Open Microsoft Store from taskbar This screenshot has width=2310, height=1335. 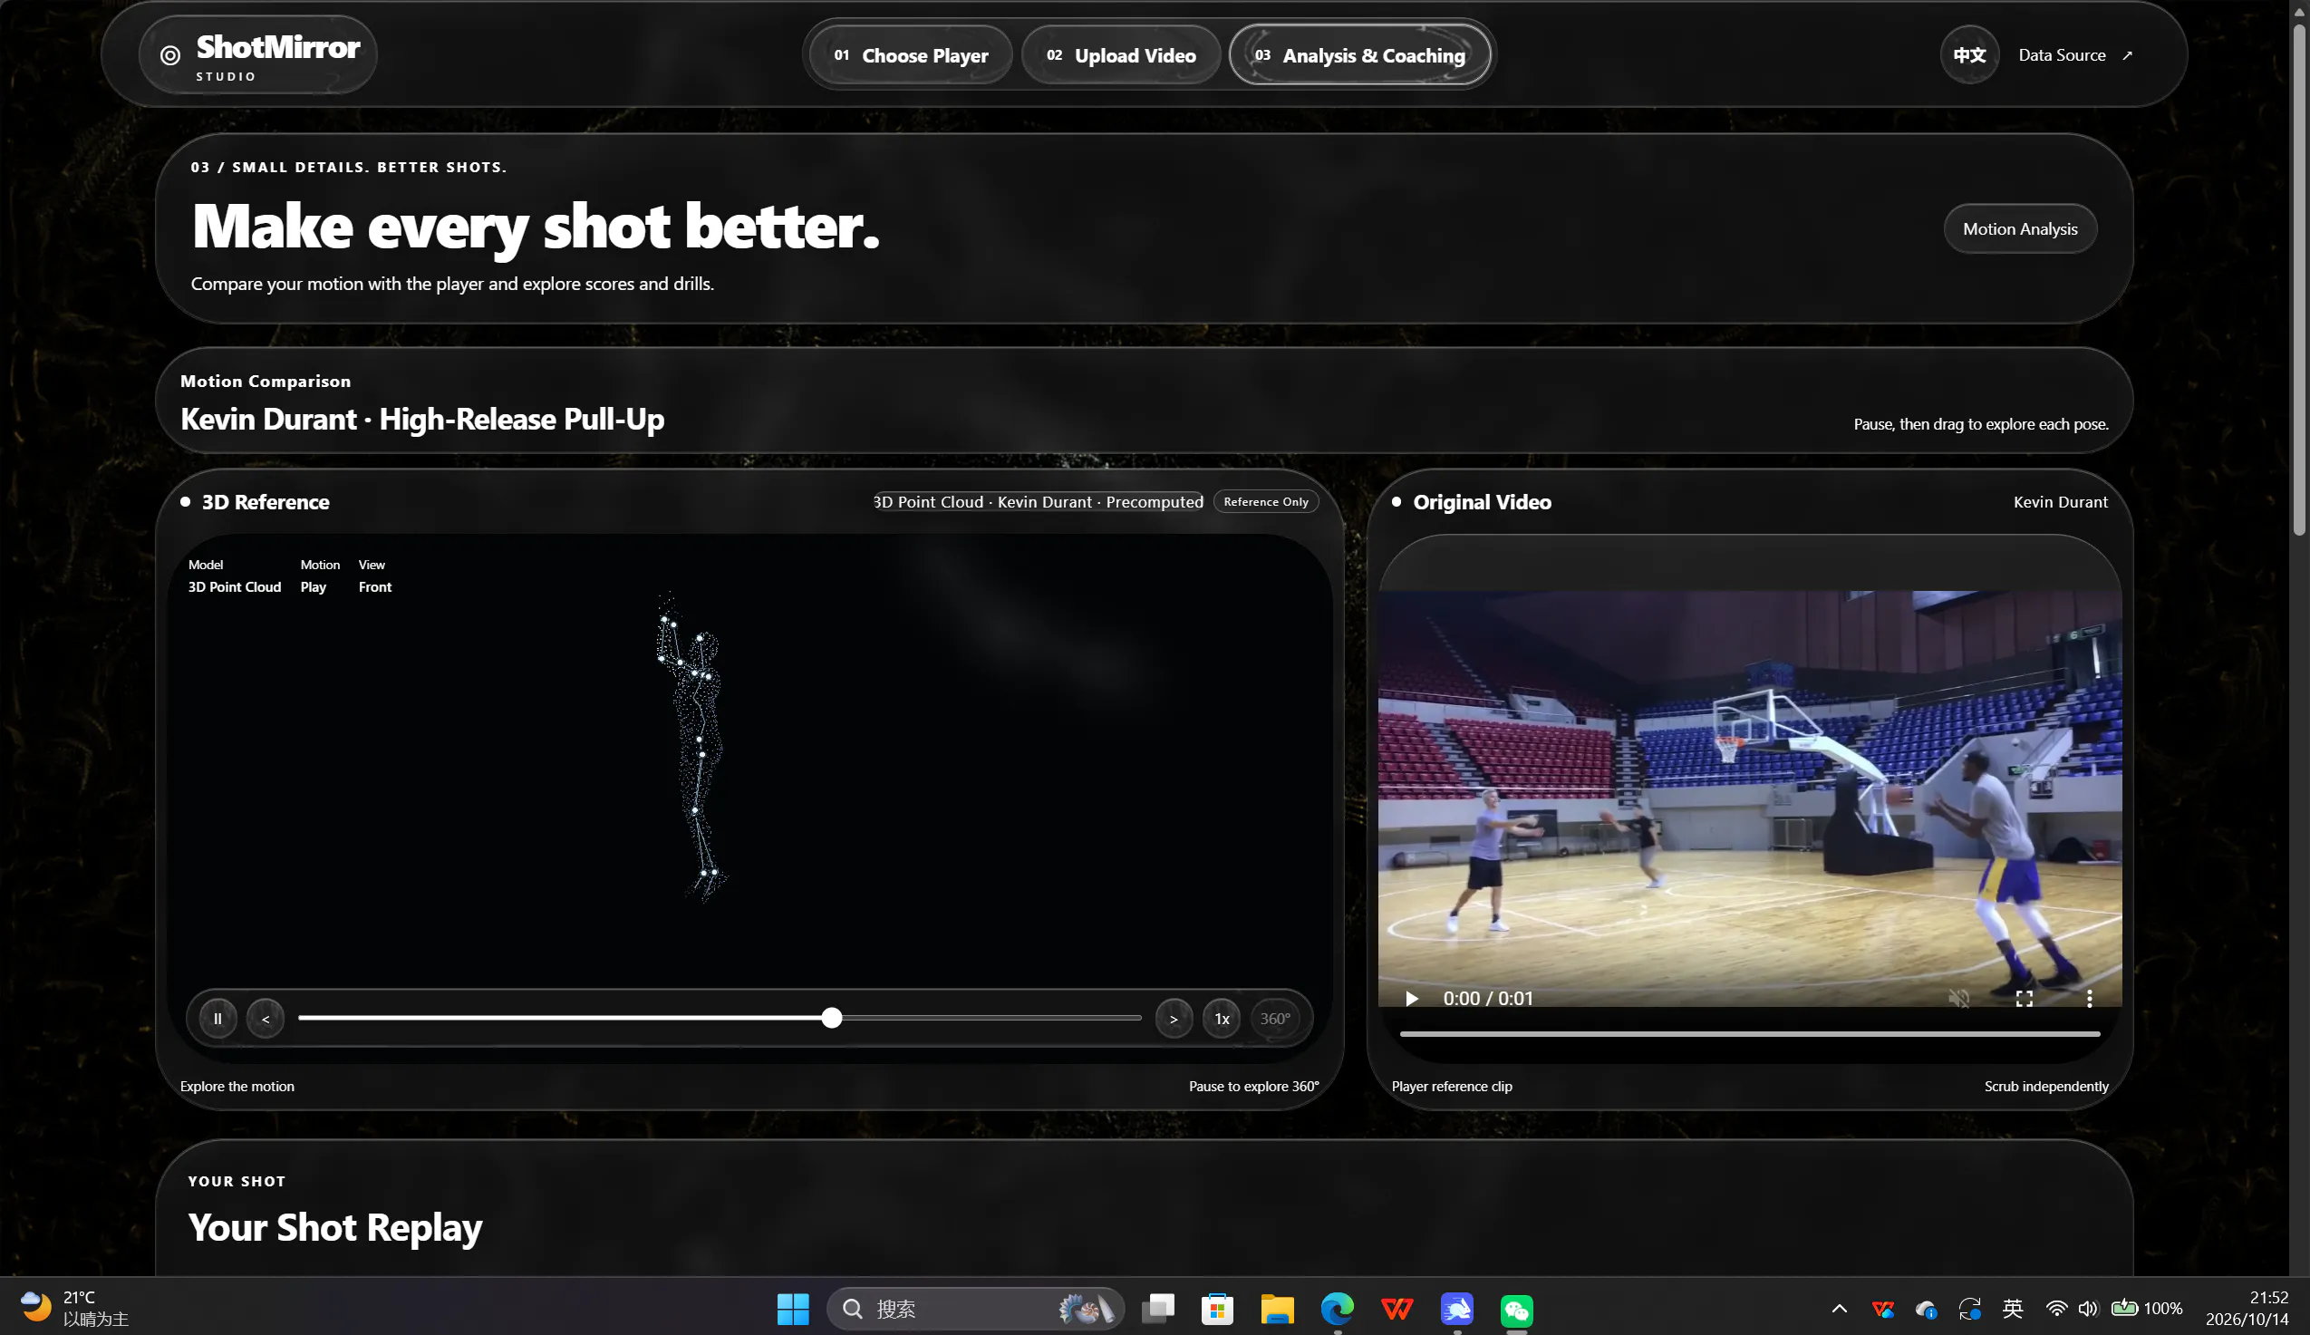pos(1217,1309)
